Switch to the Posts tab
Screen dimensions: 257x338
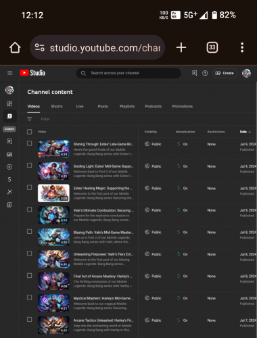[103, 106]
